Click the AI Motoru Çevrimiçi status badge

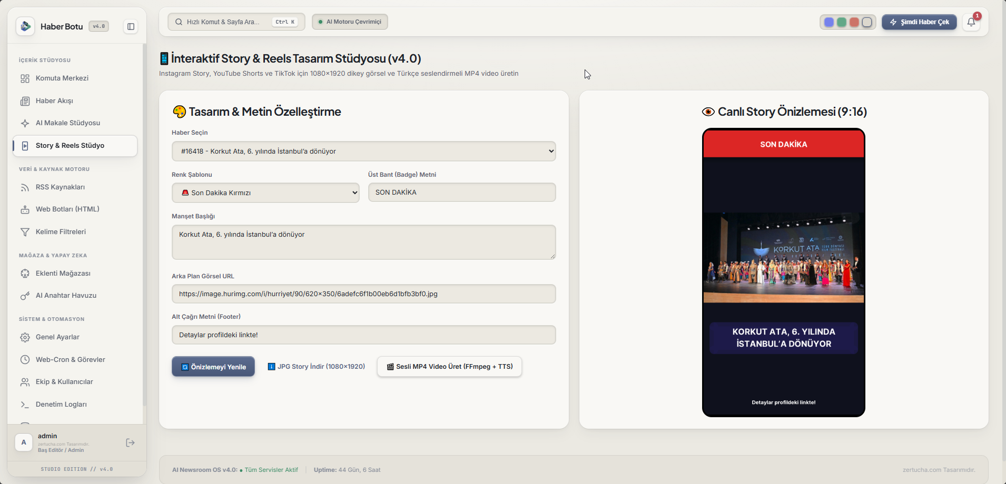350,22
